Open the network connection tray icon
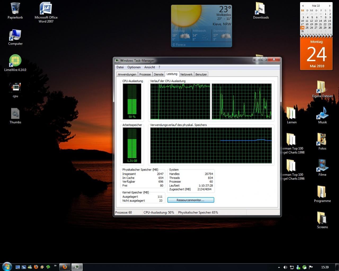Image resolution: width=339 pixels, height=271 pixels. click(x=292, y=267)
